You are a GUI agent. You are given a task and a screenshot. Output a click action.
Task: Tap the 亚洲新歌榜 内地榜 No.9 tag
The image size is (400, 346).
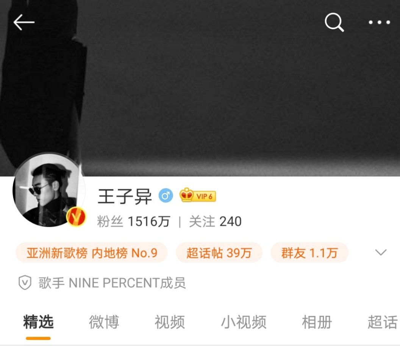click(92, 253)
